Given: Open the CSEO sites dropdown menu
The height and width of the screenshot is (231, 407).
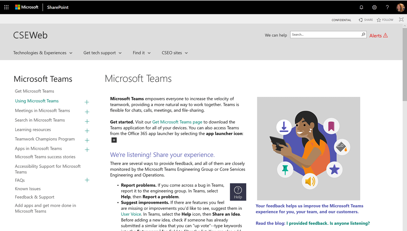Looking at the screenshot, I should pyautogui.click(x=175, y=53).
